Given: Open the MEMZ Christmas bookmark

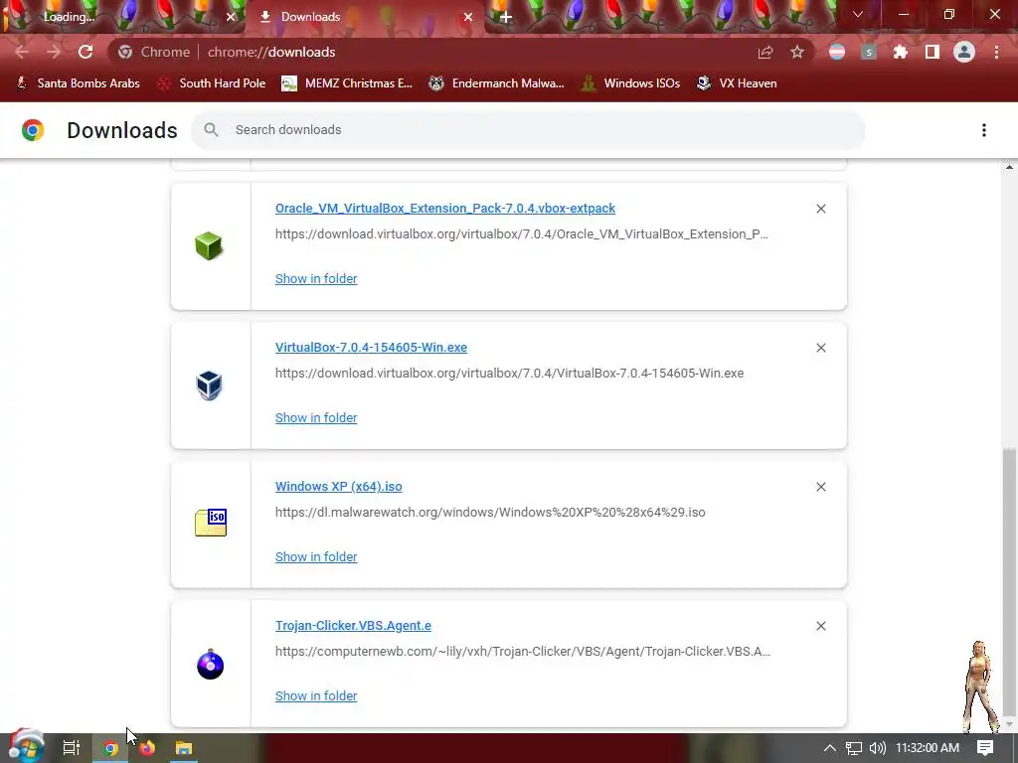Looking at the screenshot, I should (347, 83).
